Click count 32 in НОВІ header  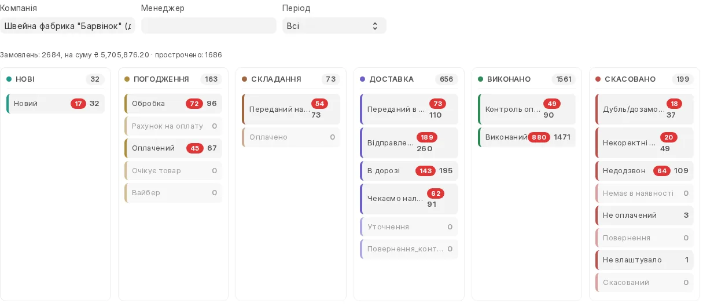(x=95, y=79)
